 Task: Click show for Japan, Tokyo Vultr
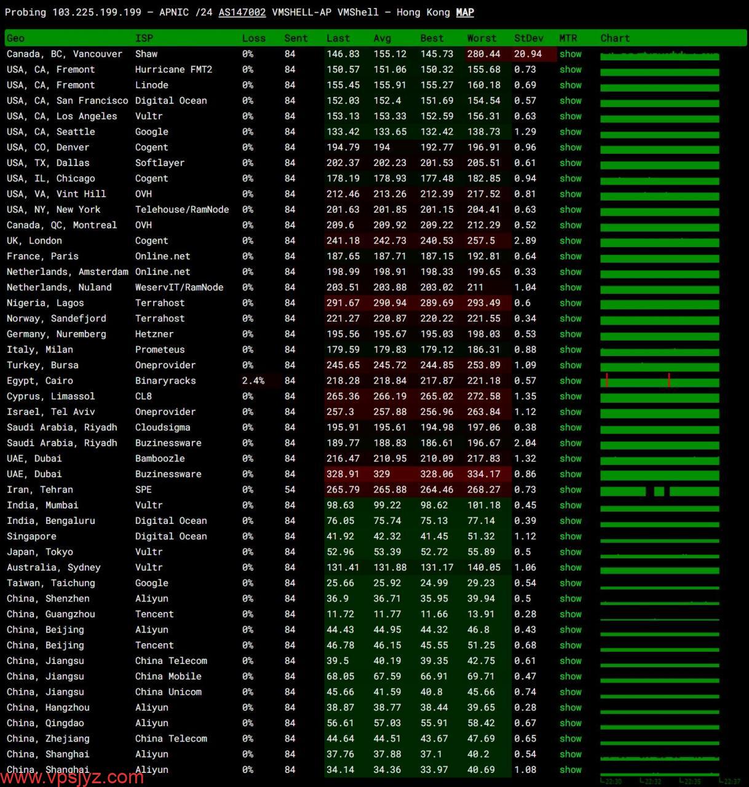(570, 552)
